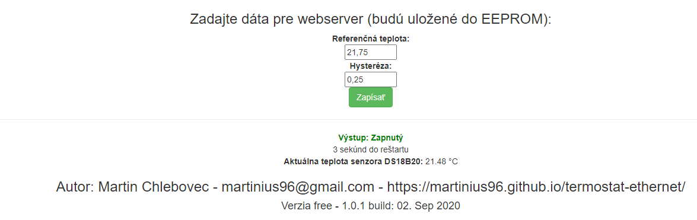This screenshot has width=697, height=220.
Task: Click the Zadajte dáta pre webserver heading
Action: 370,20
